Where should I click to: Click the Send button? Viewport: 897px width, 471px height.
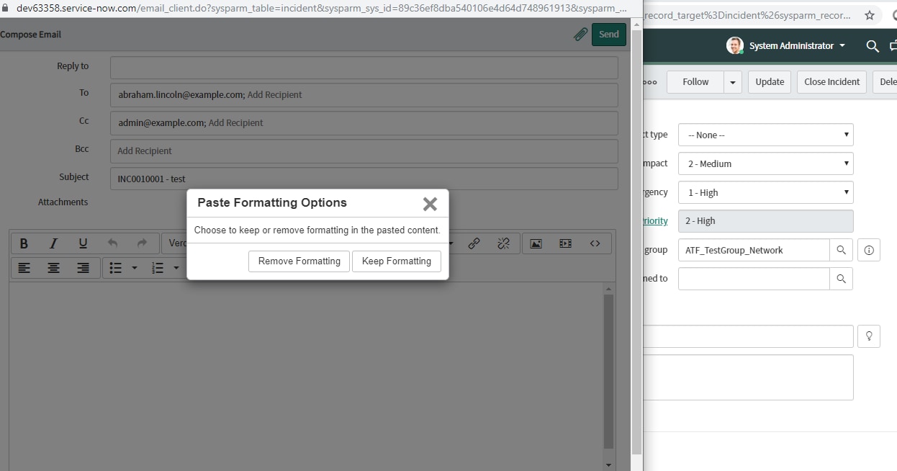click(608, 34)
